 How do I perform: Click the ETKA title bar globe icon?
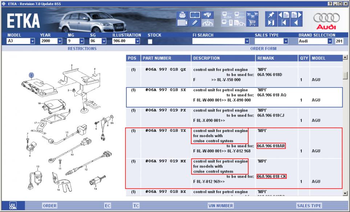tap(4, 4)
